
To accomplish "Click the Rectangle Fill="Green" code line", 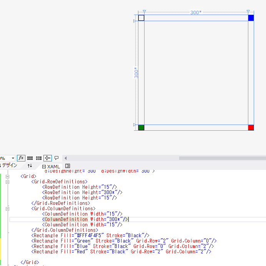I will click(x=124, y=241).
